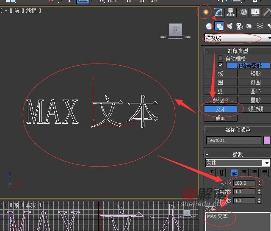Open the Create command panel tab
271x231 pixels.
tap(206, 12)
